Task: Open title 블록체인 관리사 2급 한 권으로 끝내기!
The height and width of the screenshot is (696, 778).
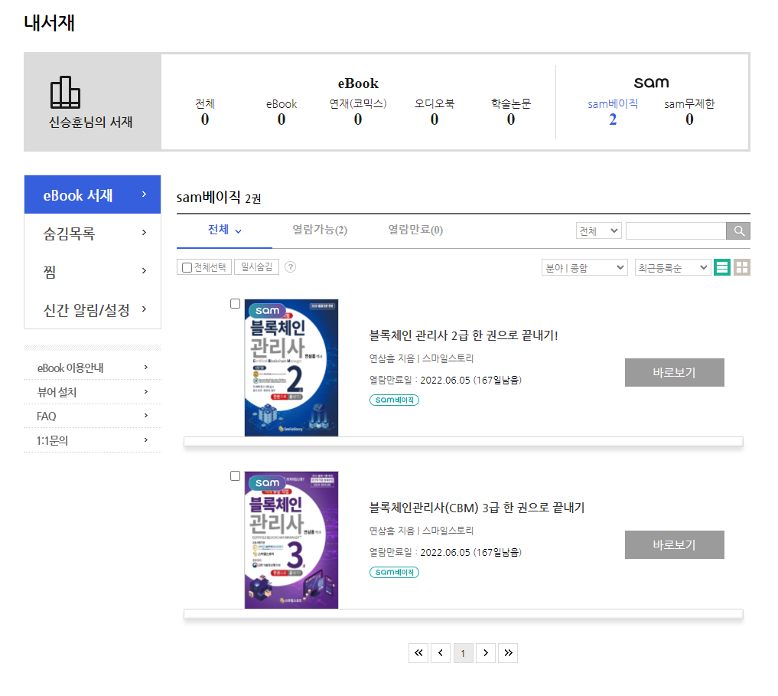Action: coord(464,335)
